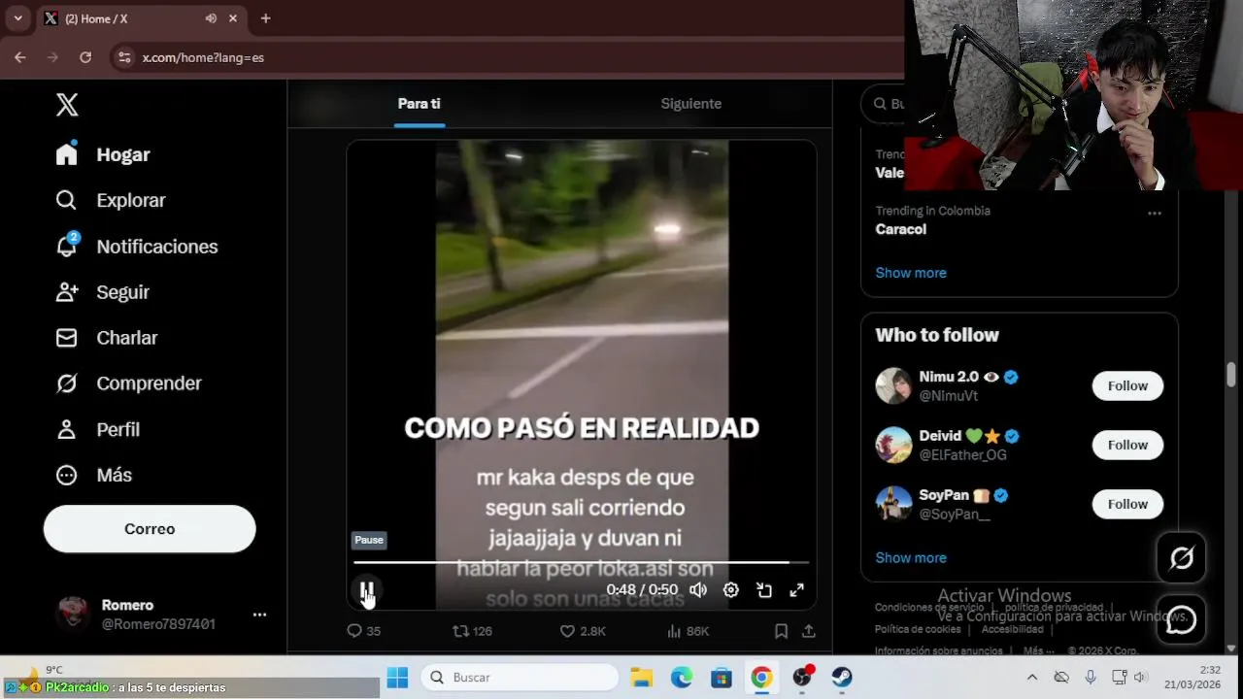1243x699 pixels.
Task: Toggle picture-in-picture for video
Action: point(764,589)
